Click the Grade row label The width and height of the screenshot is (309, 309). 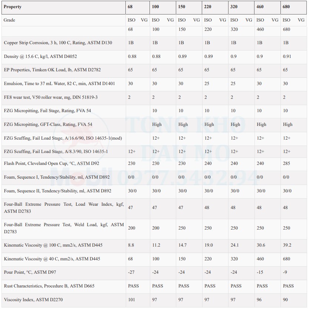(9, 20)
